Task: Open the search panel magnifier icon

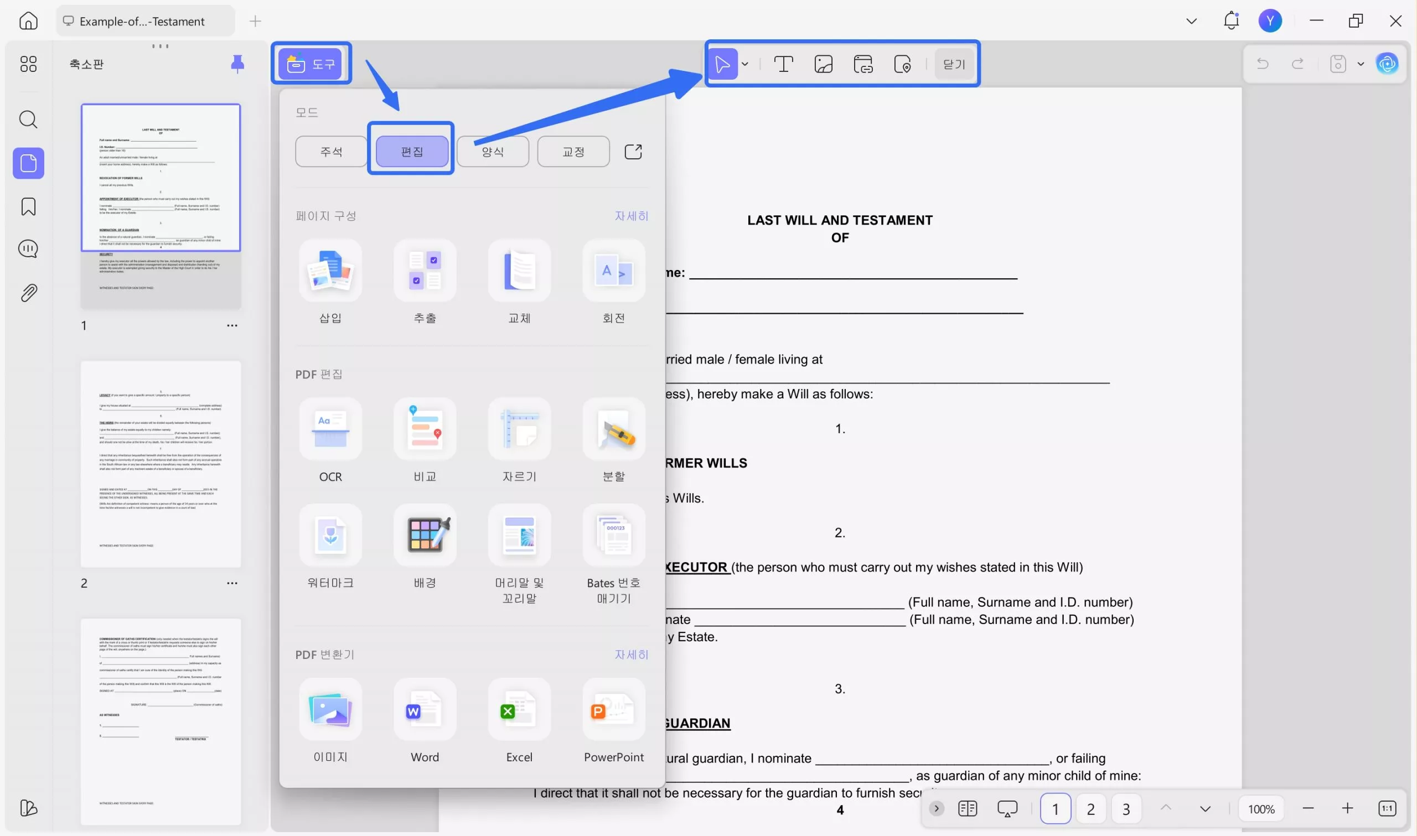Action: tap(28, 120)
